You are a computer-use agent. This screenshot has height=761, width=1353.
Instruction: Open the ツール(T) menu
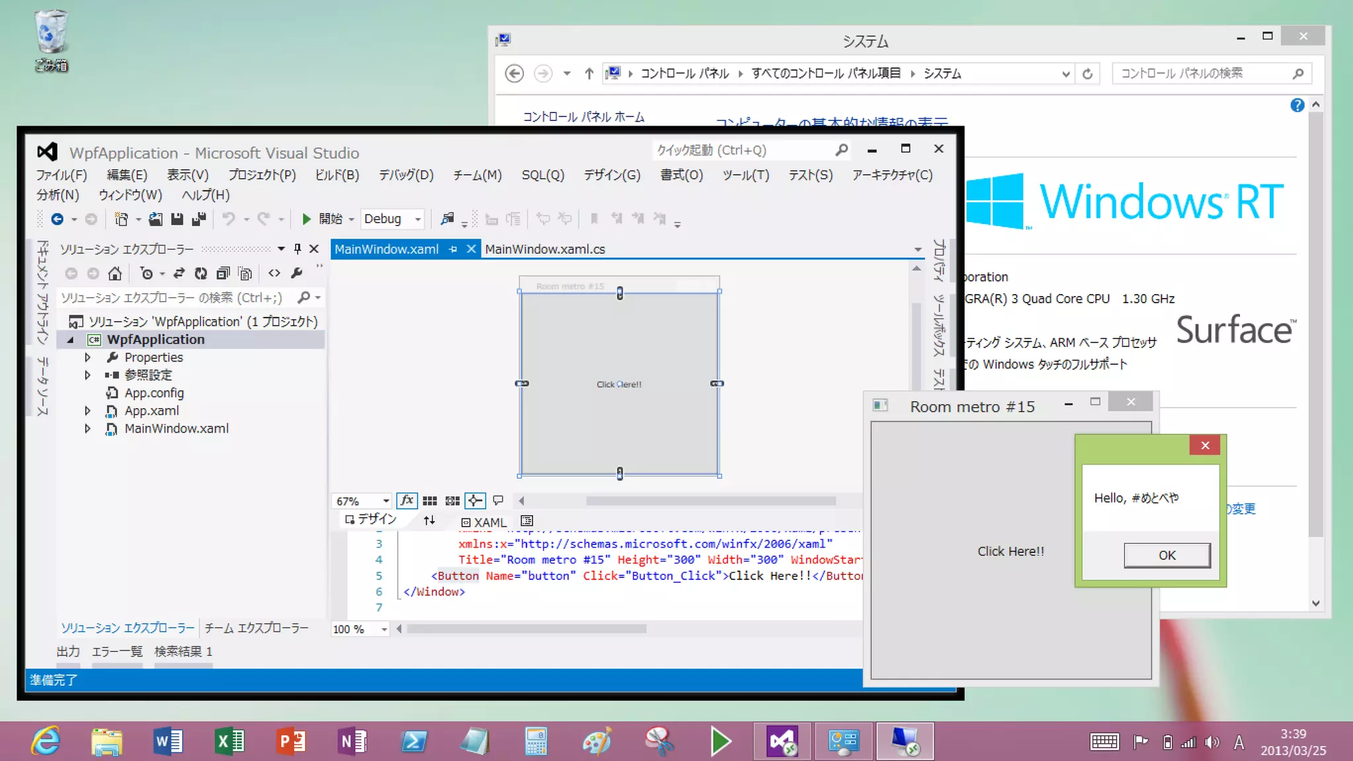(x=745, y=175)
